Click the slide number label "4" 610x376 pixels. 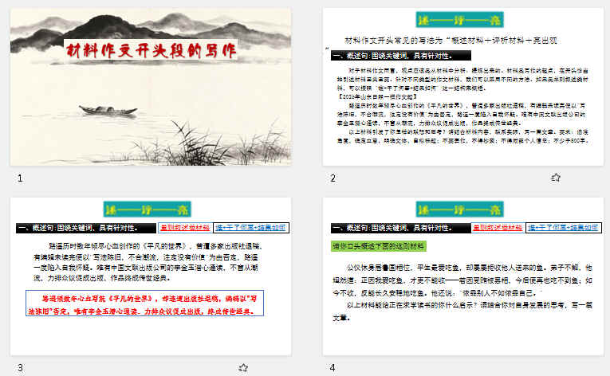coord(333,367)
